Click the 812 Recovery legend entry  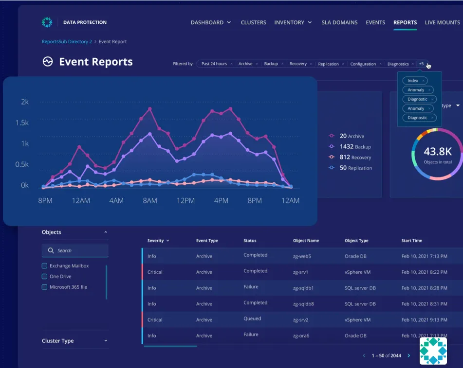pos(350,157)
